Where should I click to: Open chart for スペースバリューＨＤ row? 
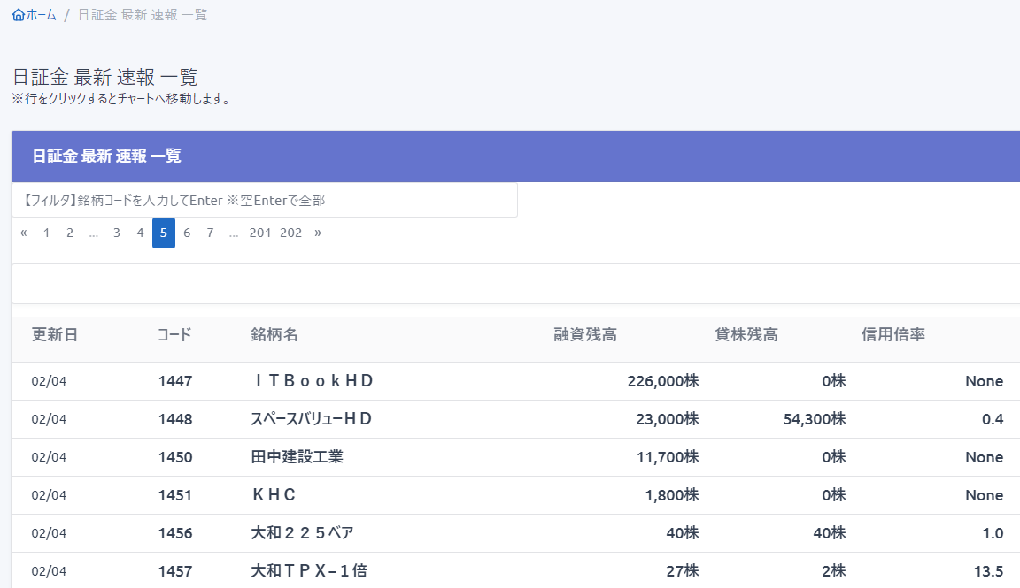pyautogui.click(x=311, y=419)
